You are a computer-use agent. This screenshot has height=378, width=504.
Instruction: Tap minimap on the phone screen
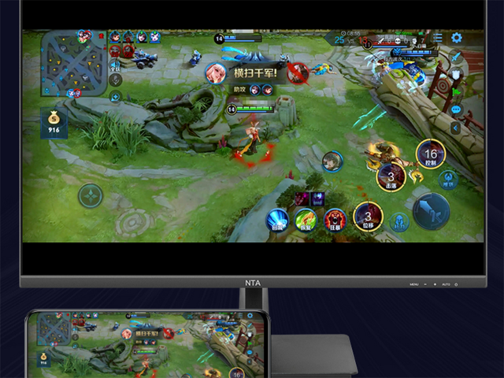coord(54,328)
